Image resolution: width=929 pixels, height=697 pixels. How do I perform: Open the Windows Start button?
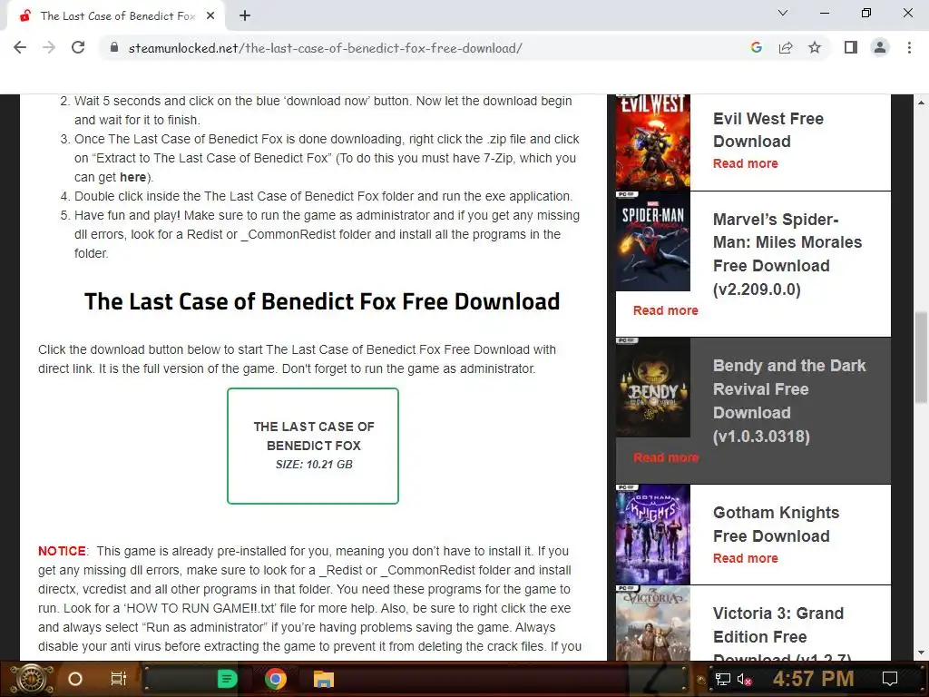(x=32, y=679)
